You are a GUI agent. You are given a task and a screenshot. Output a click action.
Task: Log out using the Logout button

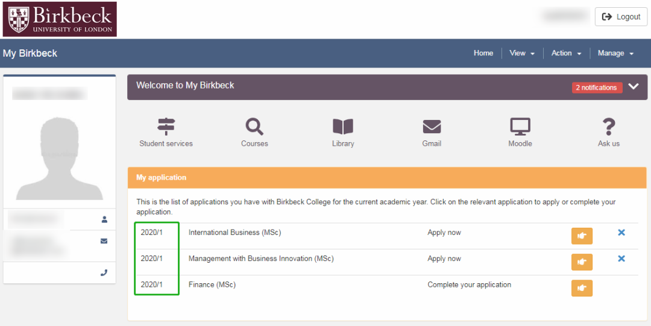[x=621, y=17]
